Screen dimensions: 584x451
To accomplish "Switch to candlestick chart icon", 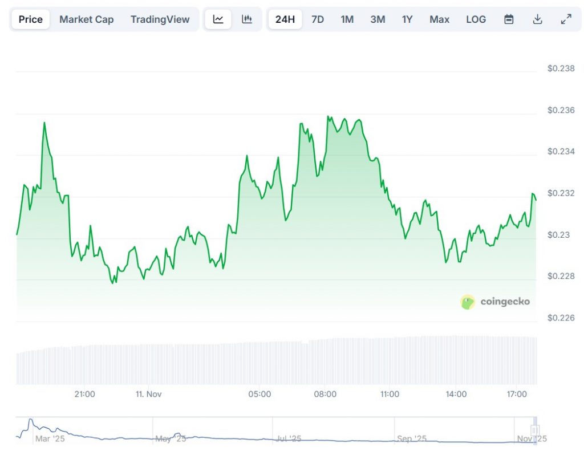I will tap(247, 19).
